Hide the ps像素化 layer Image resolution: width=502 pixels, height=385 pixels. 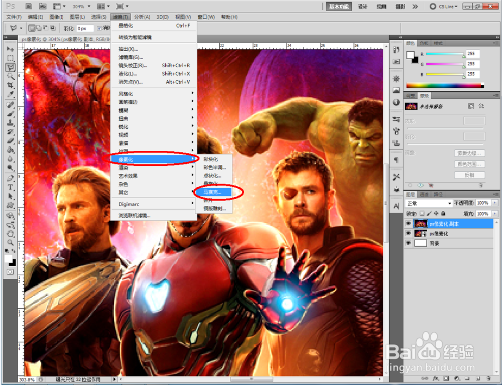pos(408,234)
